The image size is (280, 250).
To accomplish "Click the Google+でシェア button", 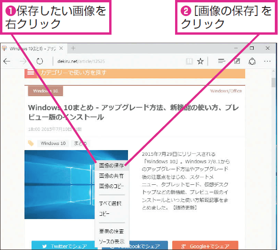I will (x=205, y=246).
